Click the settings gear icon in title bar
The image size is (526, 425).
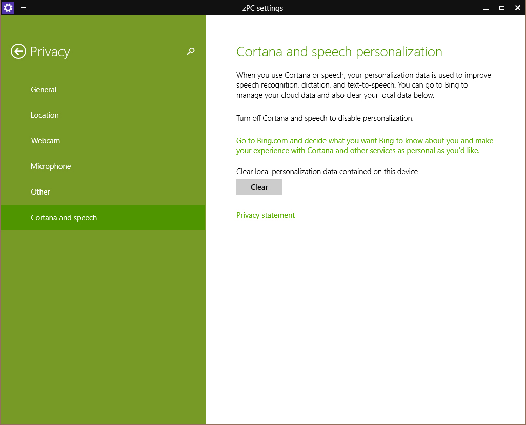pos(8,7)
